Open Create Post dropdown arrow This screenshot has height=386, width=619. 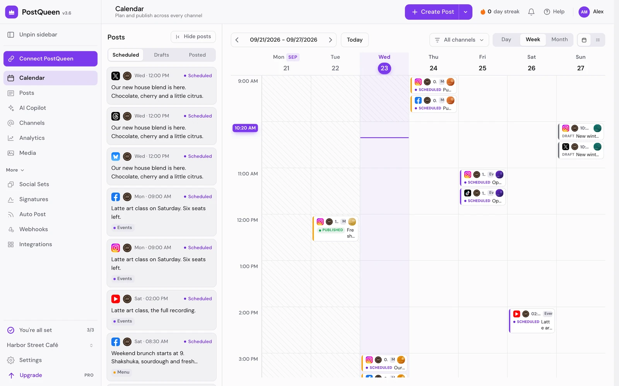click(465, 12)
